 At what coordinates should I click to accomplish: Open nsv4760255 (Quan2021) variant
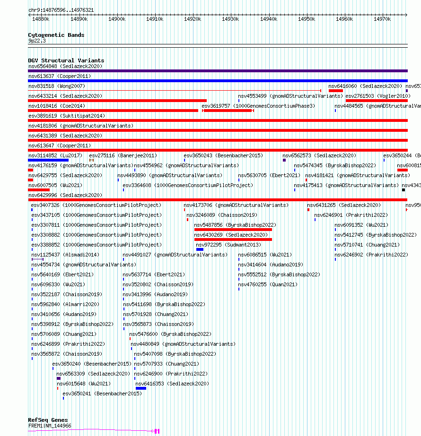268,285
